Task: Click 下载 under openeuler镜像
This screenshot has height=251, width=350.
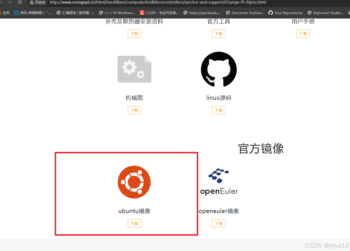Action: tap(219, 223)
